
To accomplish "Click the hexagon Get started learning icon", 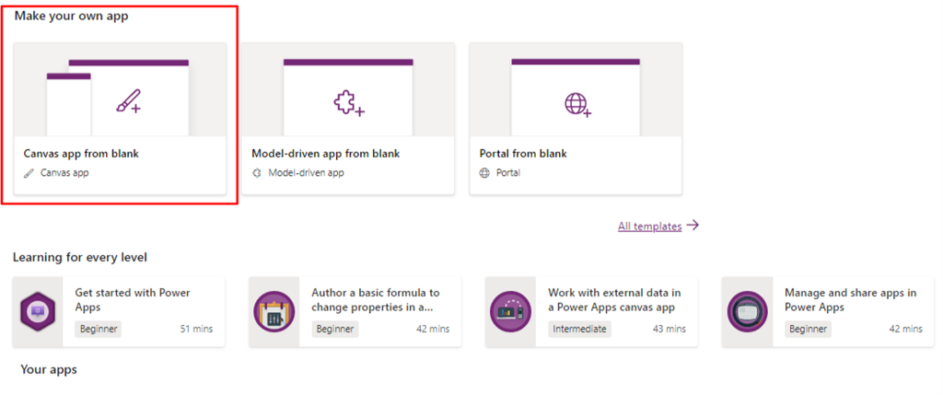I will [x=37, y=311].
